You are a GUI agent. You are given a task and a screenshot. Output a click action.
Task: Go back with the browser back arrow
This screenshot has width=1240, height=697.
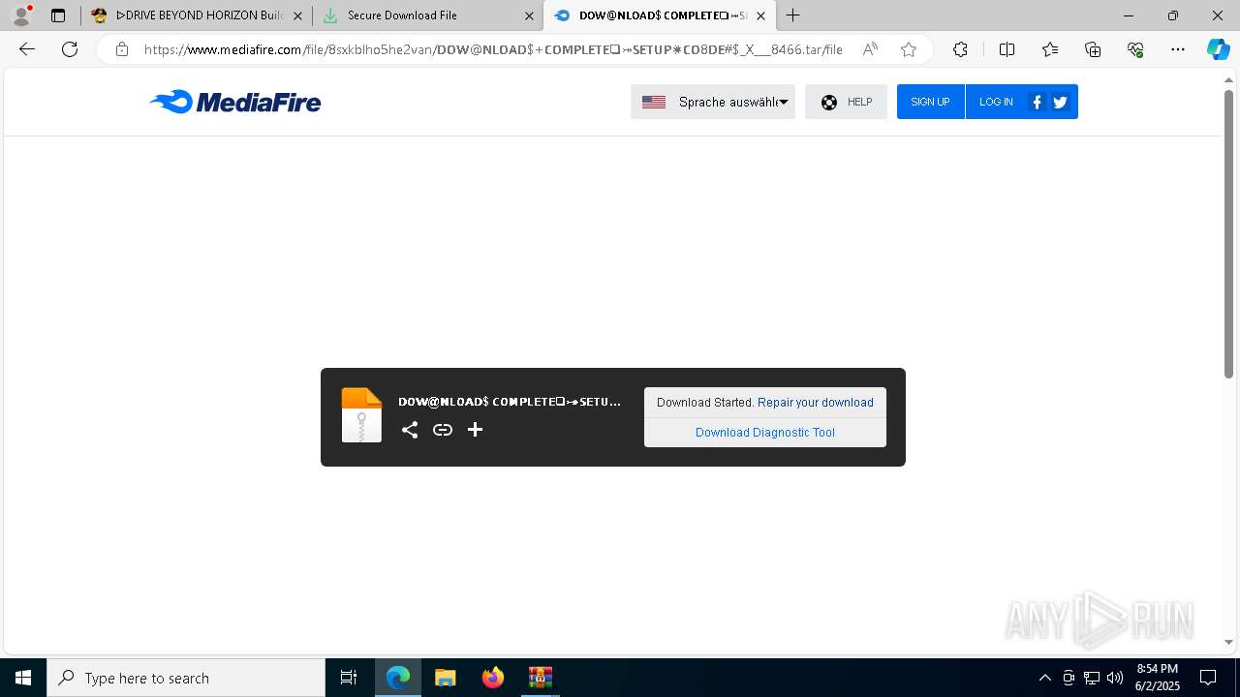[x=27, y=49]
